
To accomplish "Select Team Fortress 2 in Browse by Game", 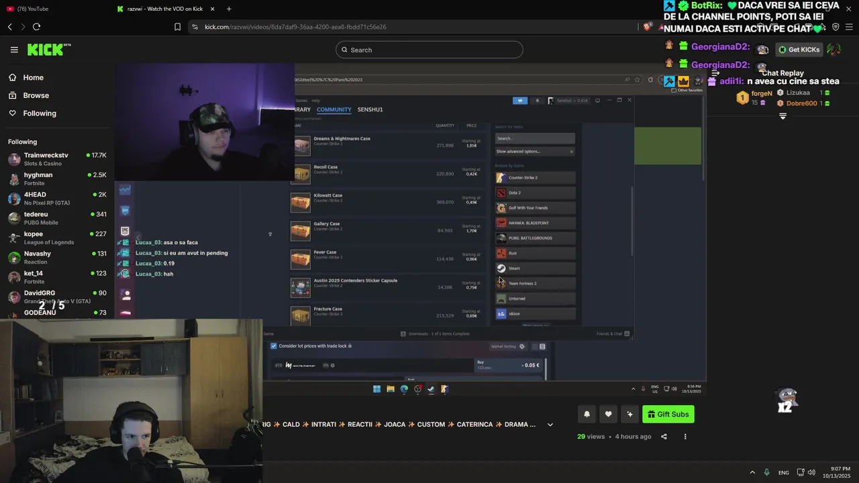I will (x=535, y=283).
